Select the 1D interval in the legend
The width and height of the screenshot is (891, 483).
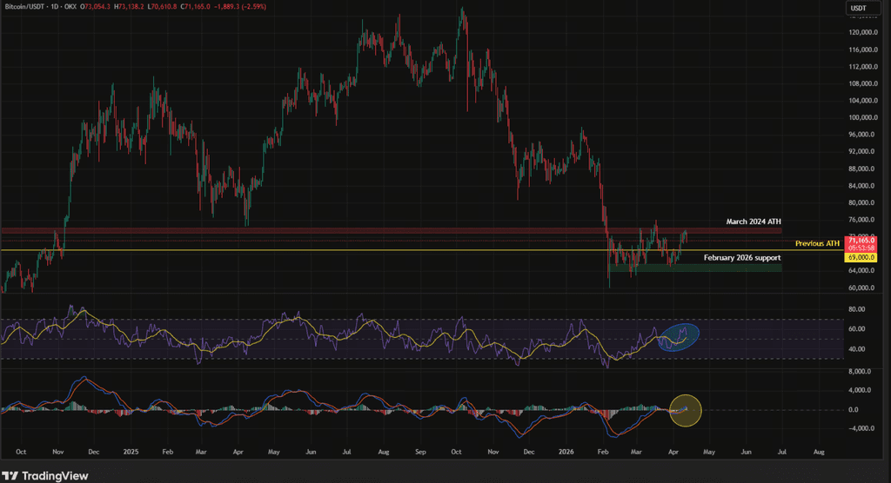(x=53, y=7)
